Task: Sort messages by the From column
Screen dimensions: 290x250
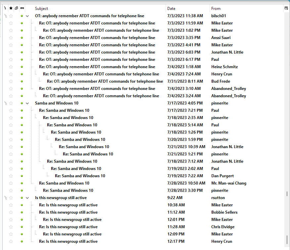Action: point(216,9)
